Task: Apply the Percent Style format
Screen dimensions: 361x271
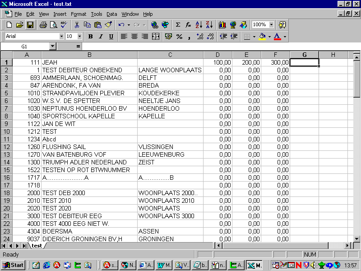Action: pos(179,36)
